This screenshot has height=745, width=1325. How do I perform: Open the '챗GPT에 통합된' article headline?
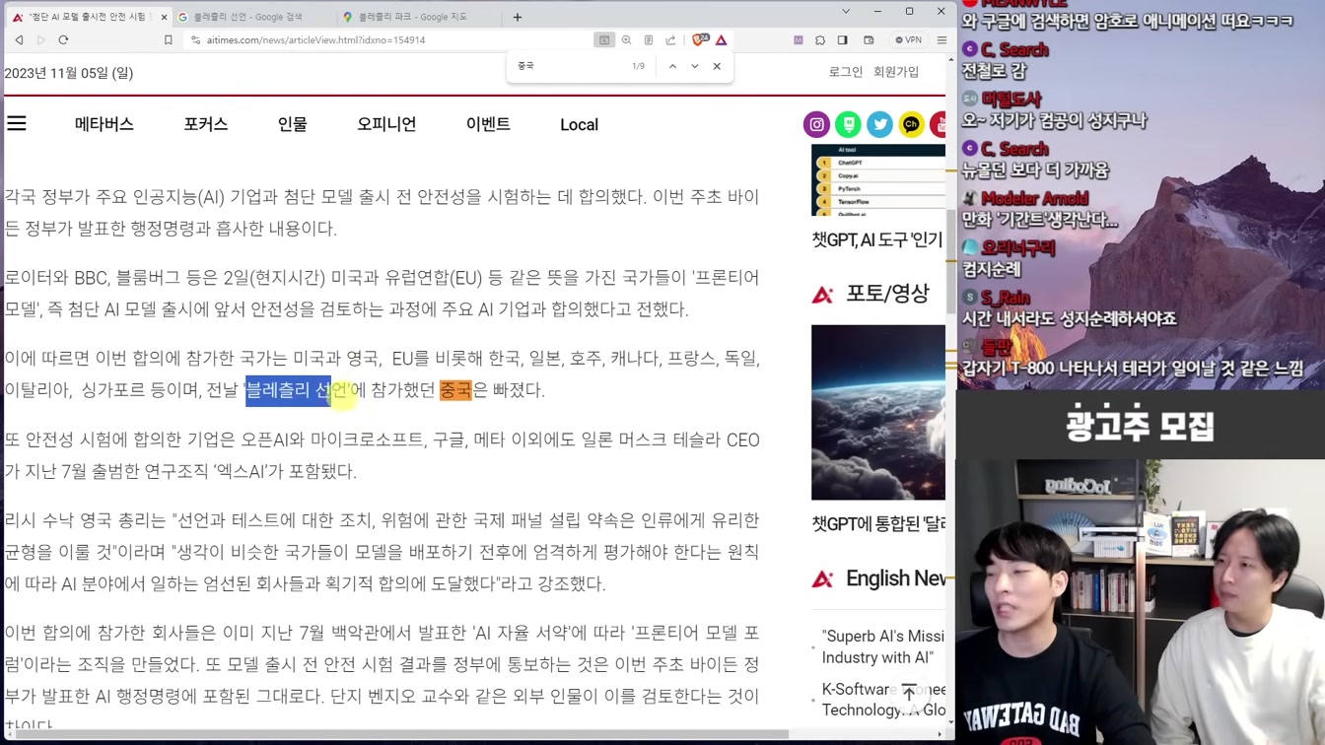point(877,524)
